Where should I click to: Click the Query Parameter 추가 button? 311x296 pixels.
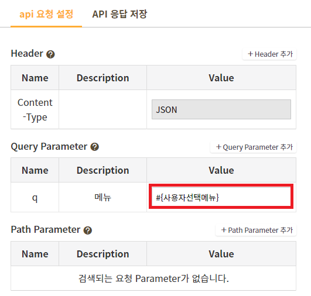pyautogui.click(x=253, y=147)
